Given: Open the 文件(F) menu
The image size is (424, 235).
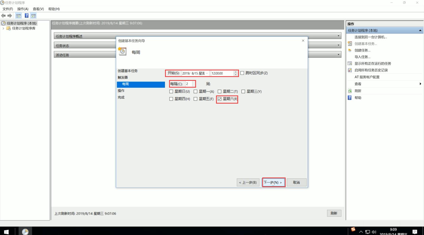Looking at the screenshot, I should (8, 9).
